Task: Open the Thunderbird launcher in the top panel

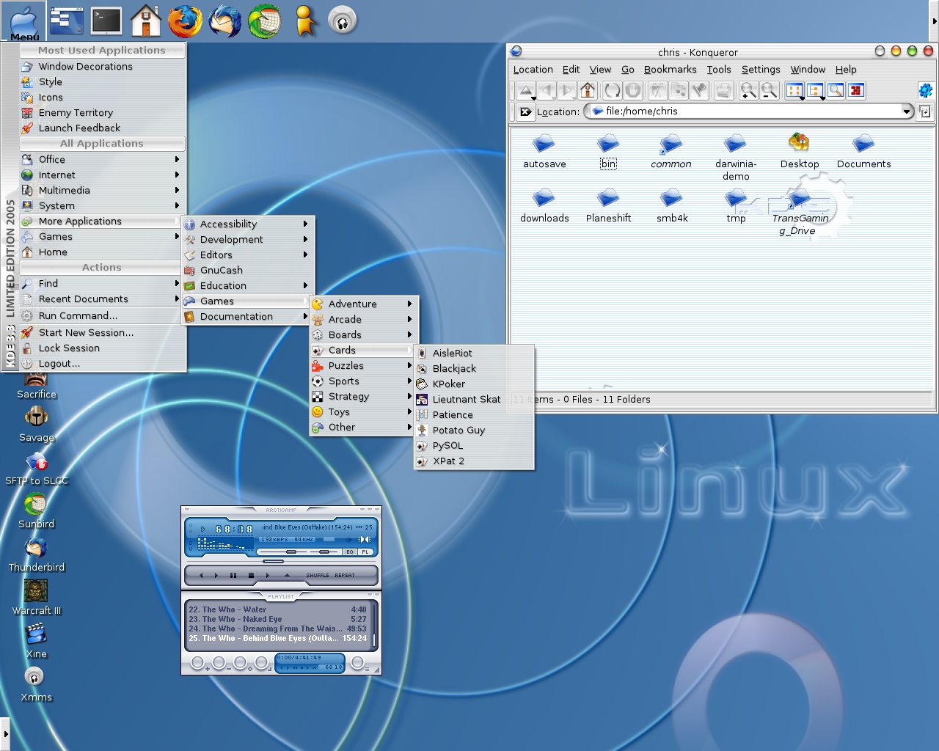Action: (x=225, y=21)
